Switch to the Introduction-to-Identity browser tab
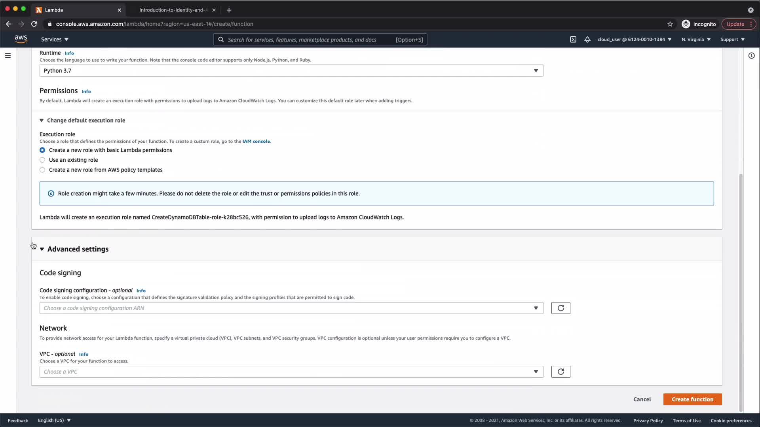The height and width of the screenshot is (427, 760). [173, 10]
